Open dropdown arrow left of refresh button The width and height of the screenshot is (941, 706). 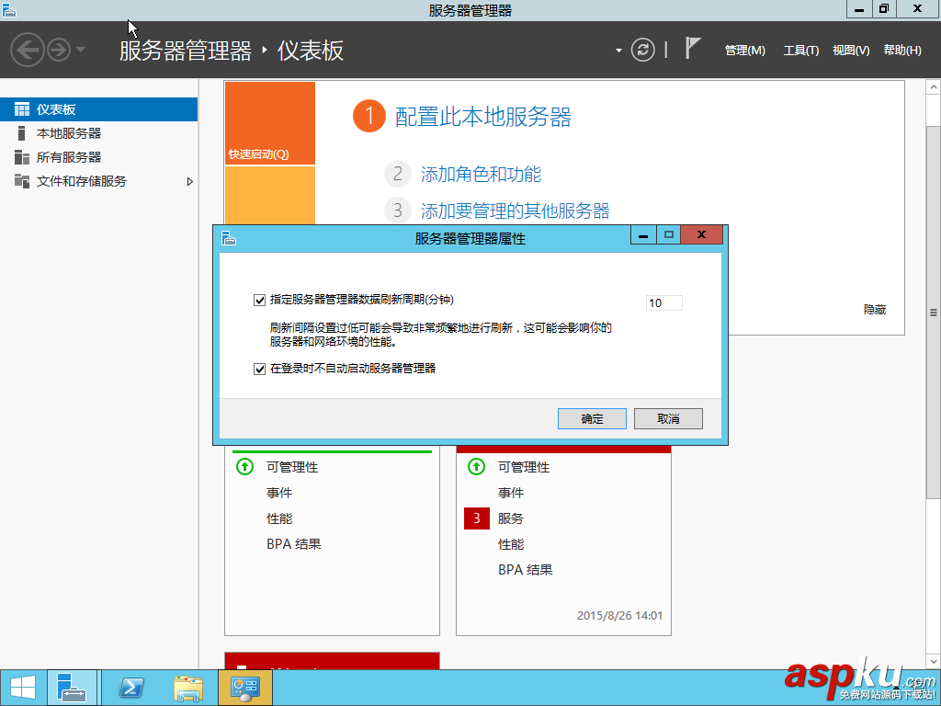click(x=618, y=51)
